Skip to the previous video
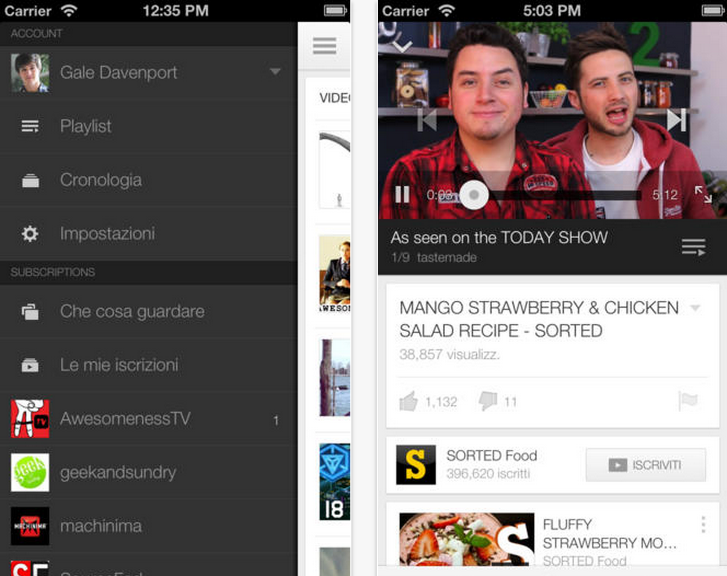 pos(427,120)
